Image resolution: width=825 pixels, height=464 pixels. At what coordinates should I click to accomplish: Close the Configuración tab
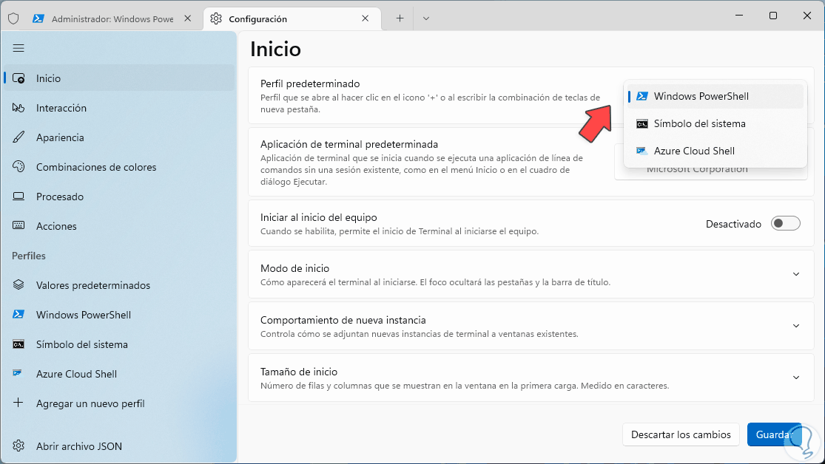[366, 18]
